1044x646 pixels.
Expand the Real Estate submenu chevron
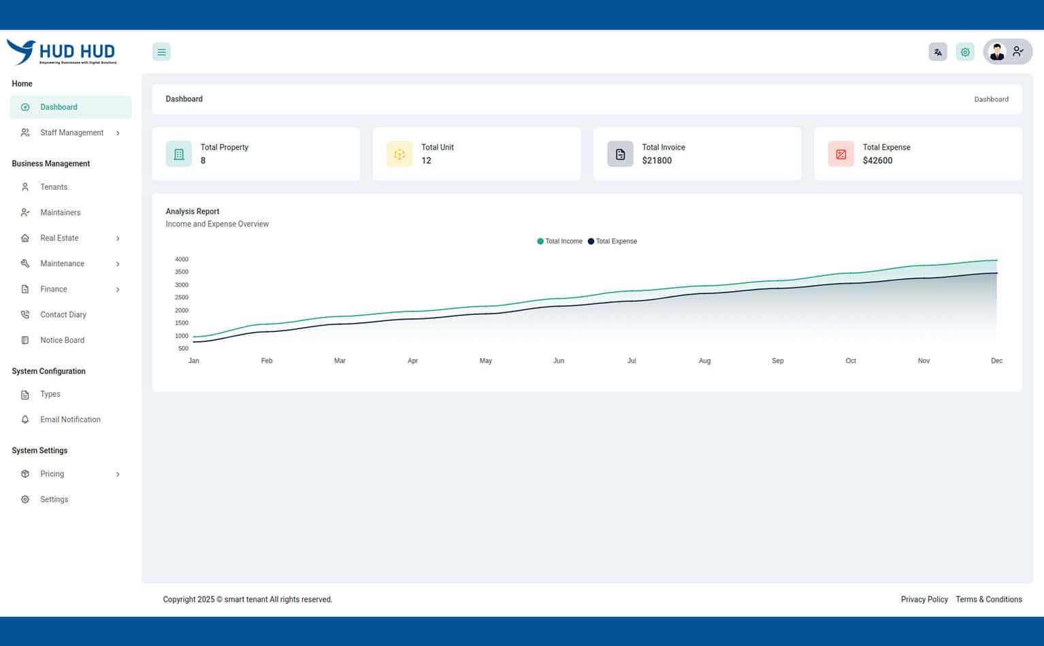pos(118,239)
